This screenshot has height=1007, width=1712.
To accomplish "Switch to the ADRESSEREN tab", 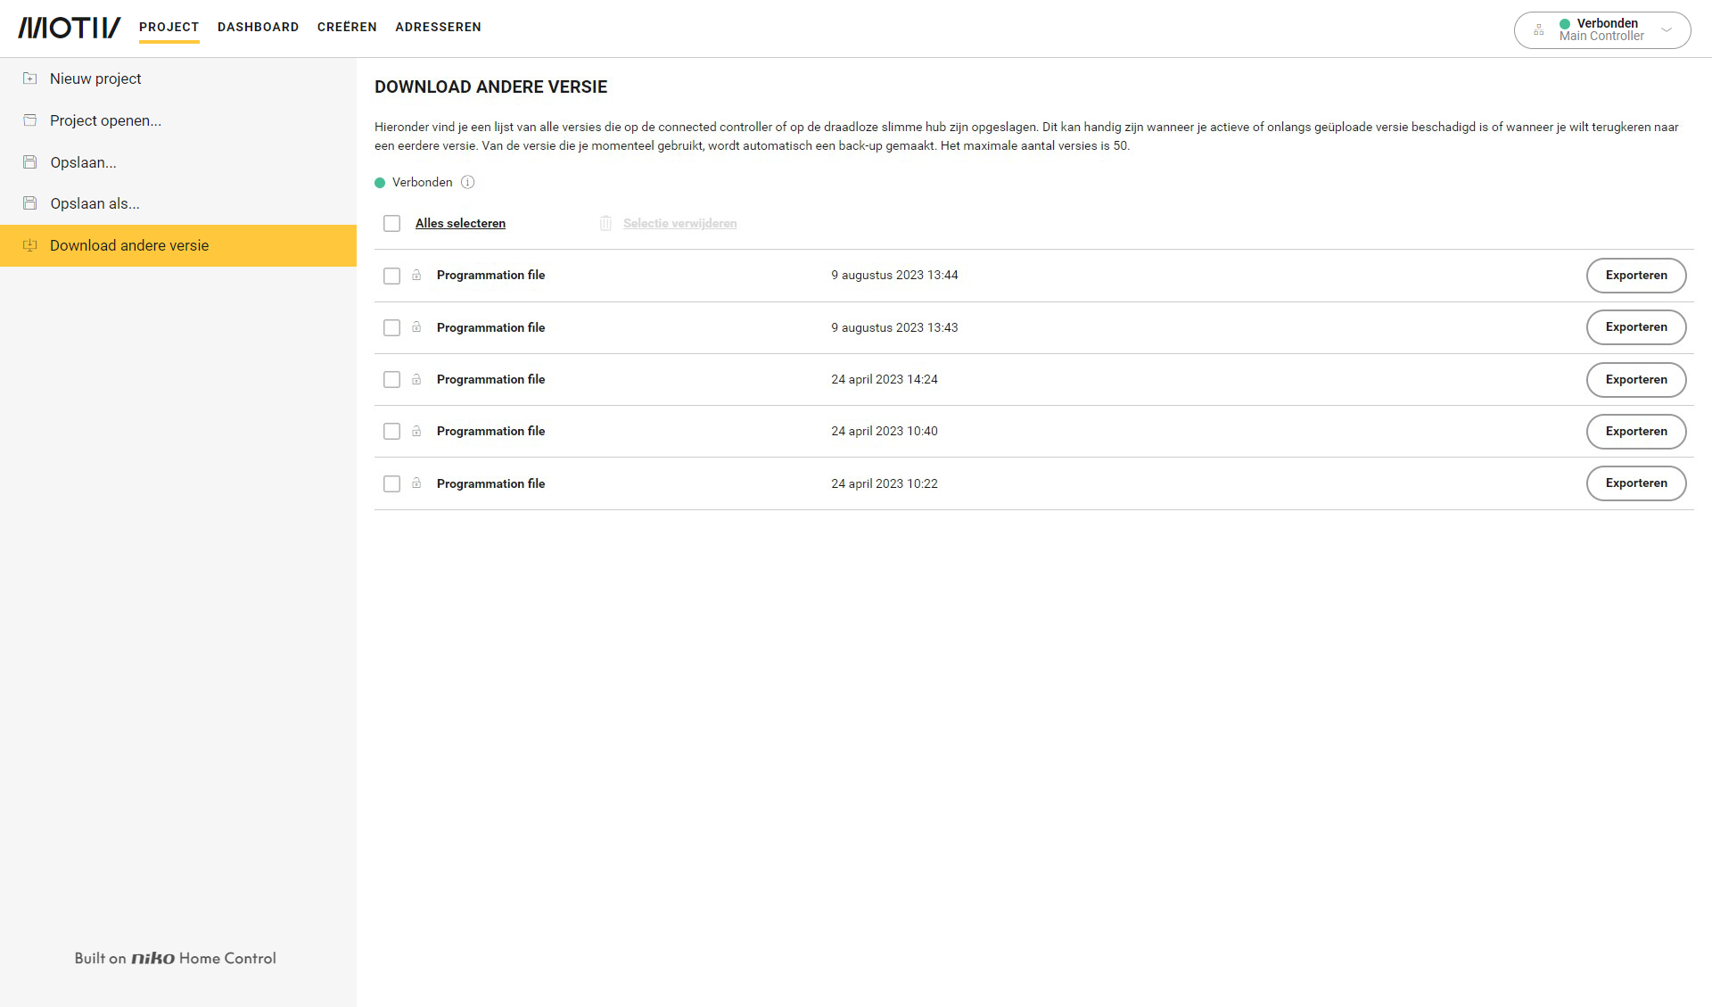I will click(x=438, y=27).
